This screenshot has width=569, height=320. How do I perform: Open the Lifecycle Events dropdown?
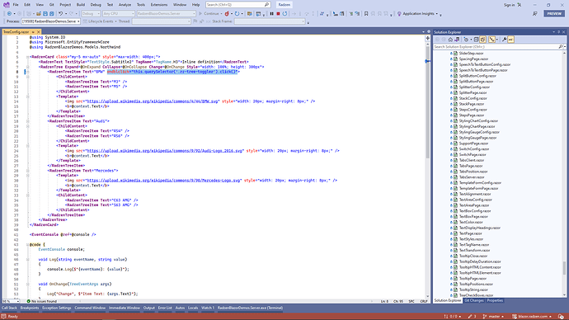pyautogui.click(x=100, y=21)
